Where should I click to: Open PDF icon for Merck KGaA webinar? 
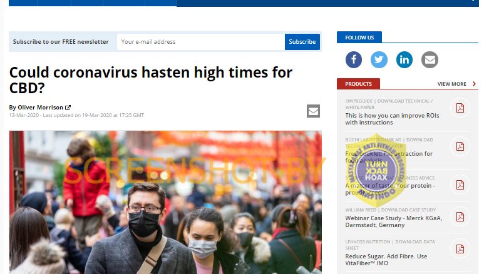coord(460,216)
